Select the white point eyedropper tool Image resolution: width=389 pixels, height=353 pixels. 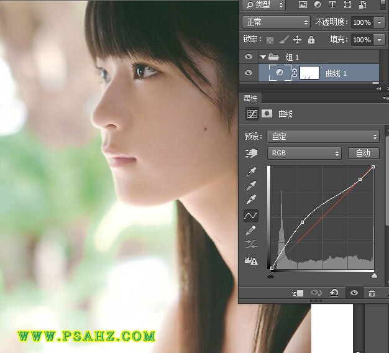click(x=251, y=199)
